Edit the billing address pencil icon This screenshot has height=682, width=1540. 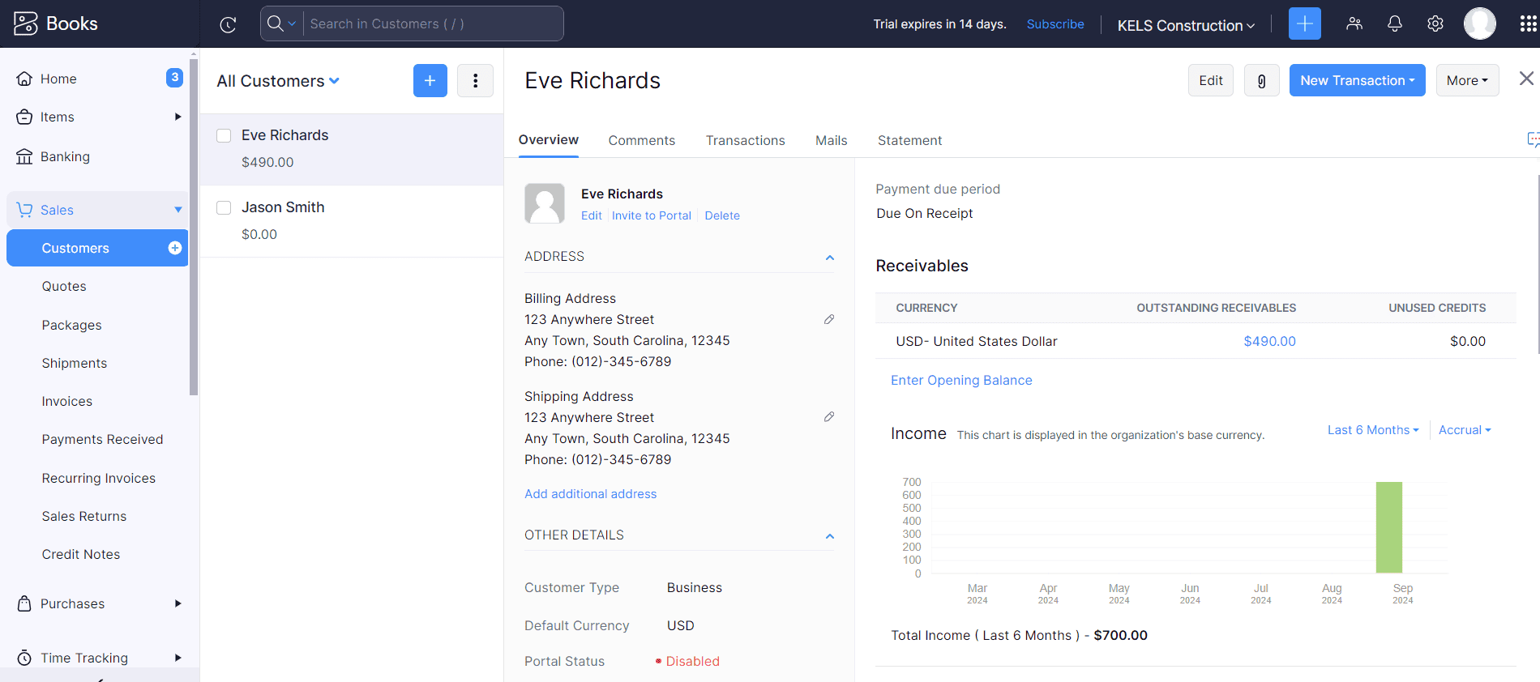829,319
